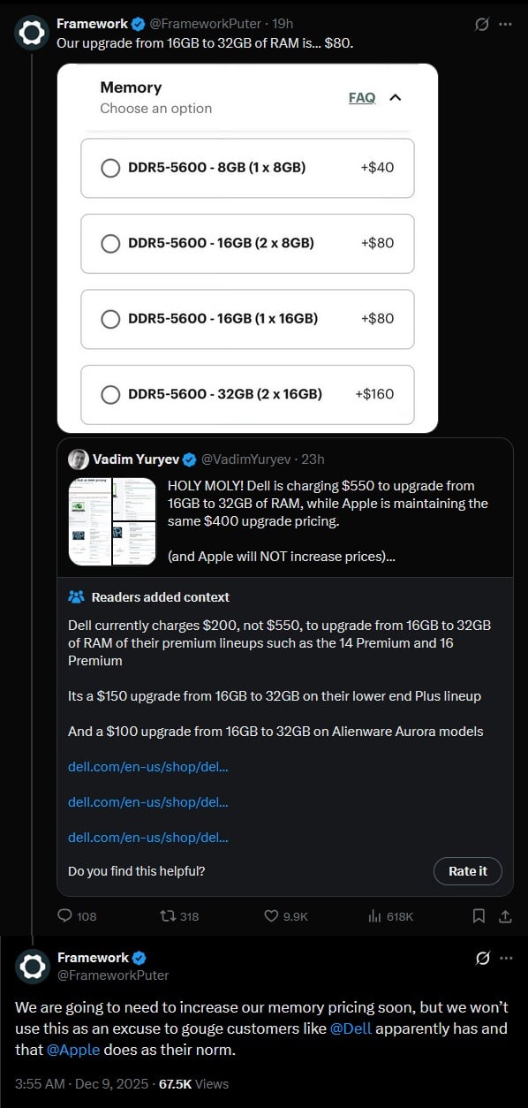Repost the tweet with 318 reposts
This screenshot has height=1108, width=528.
(167, 916)
